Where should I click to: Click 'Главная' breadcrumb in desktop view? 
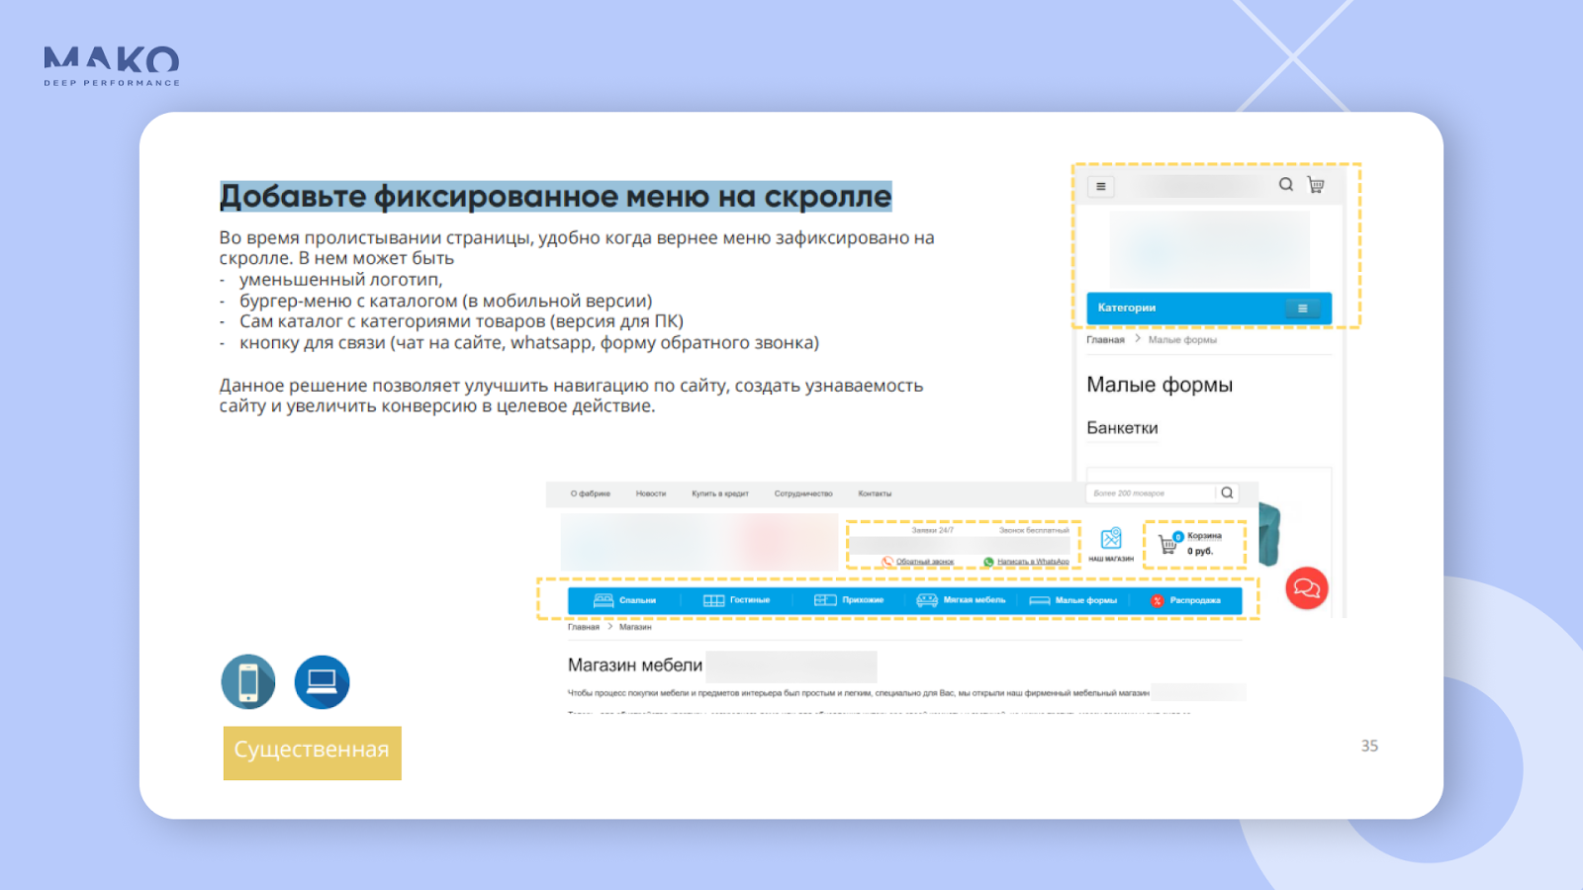584,627
